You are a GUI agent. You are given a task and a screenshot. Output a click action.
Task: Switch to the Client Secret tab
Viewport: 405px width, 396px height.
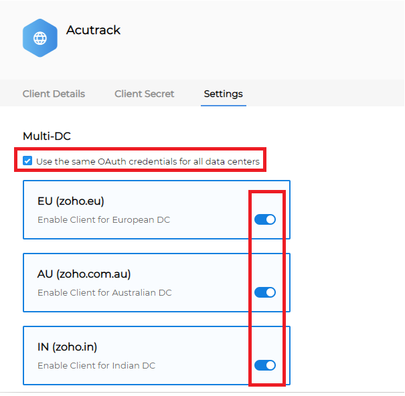(x=145, y=94)
